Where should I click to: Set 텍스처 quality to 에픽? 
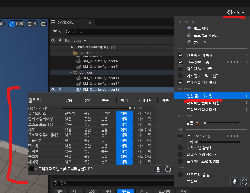tap(124, 146)
